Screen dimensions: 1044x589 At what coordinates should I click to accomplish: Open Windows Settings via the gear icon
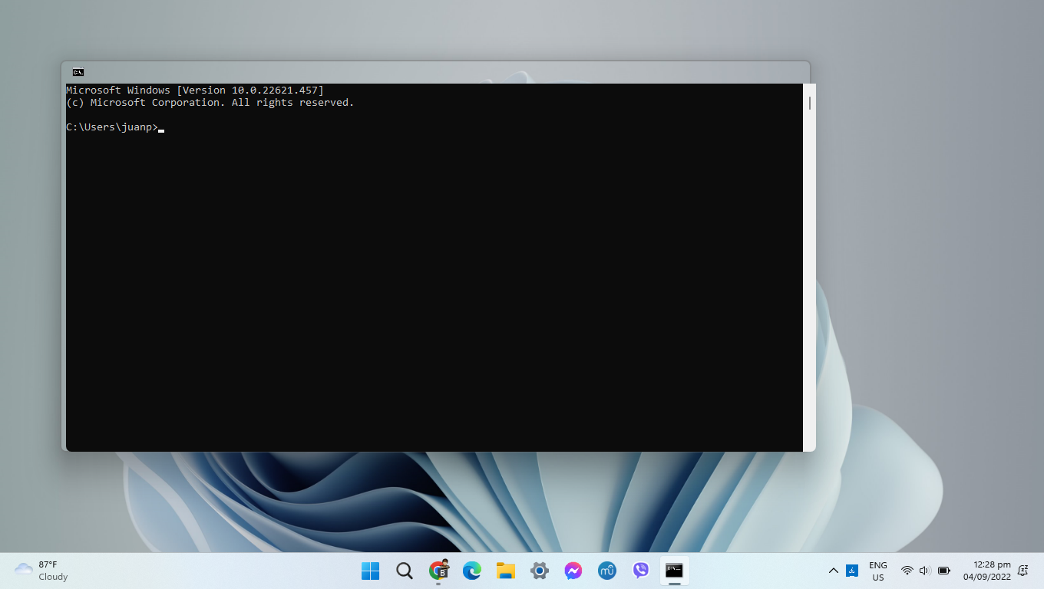pyautogui.click(x=540, y=571)
